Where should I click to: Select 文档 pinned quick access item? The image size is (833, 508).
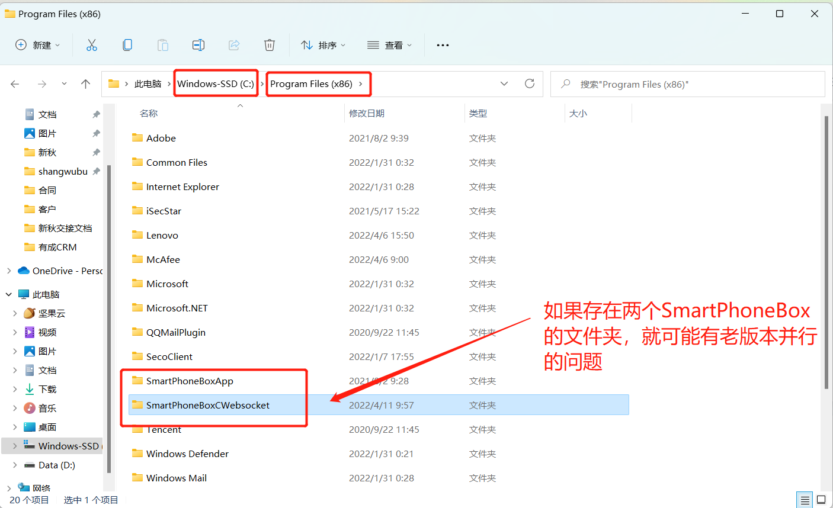pos(47,114)
